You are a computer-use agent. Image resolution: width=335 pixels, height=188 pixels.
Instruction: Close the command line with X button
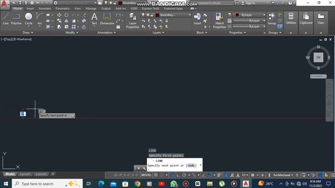tap(138, 168)
